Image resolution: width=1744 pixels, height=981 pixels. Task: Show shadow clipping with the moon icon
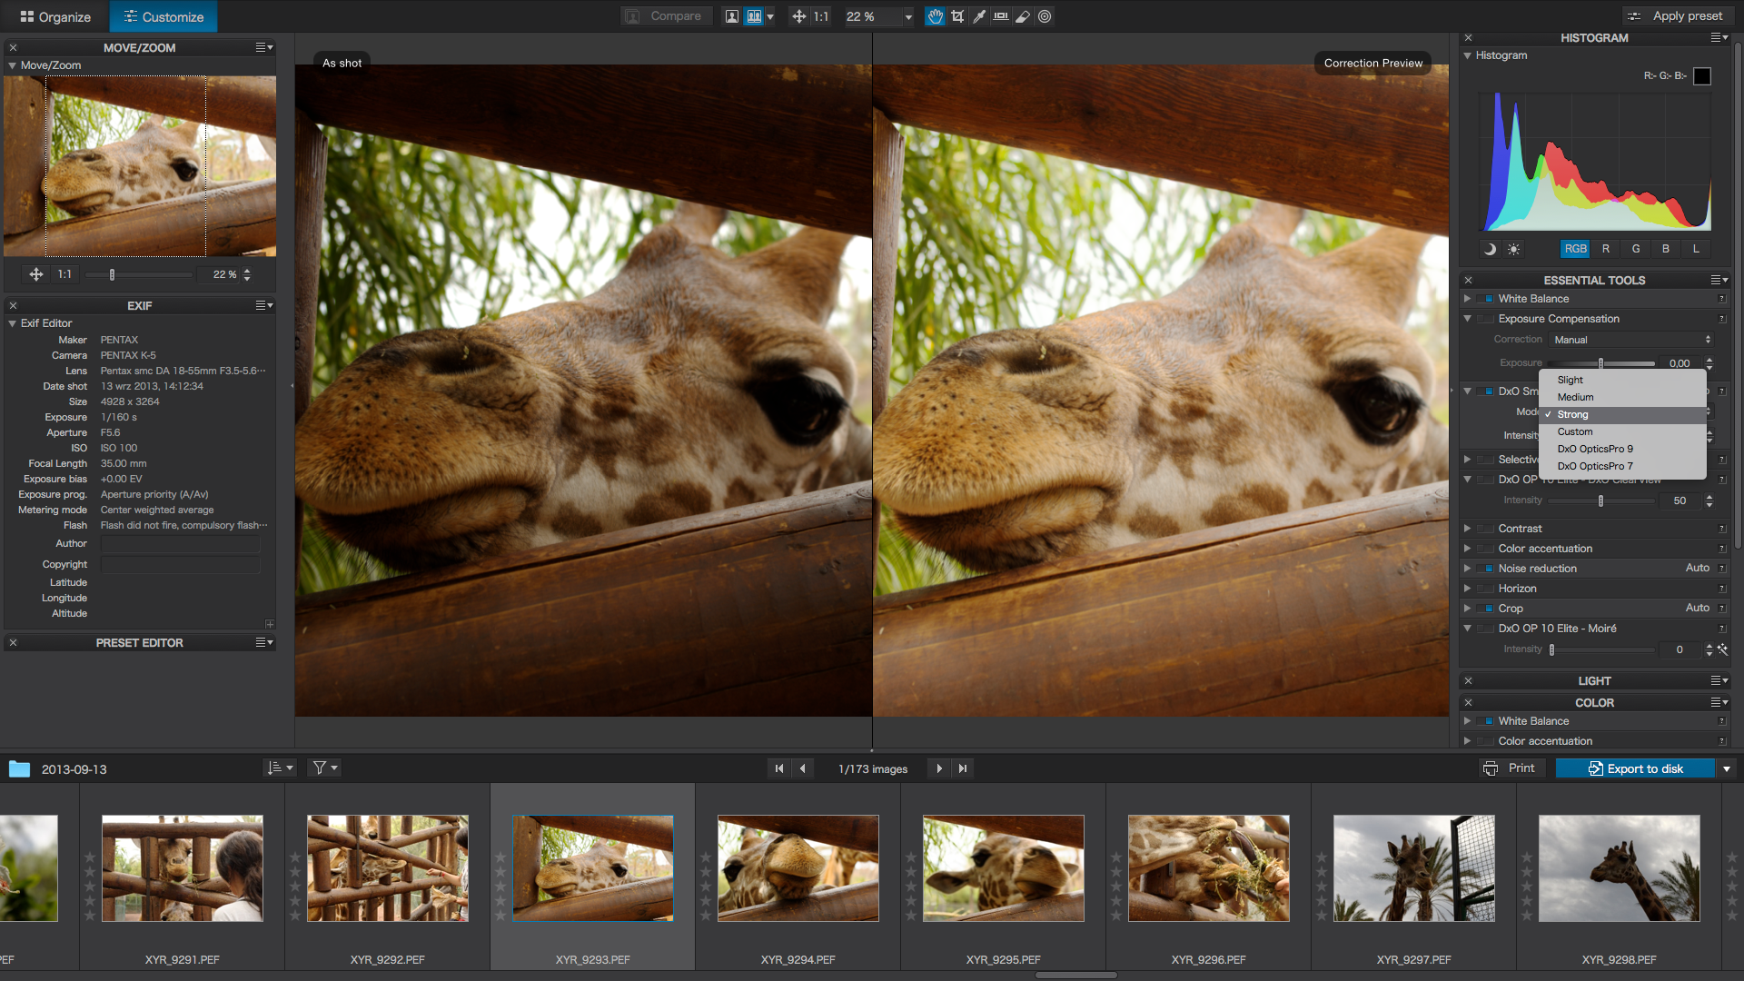[1490, 249]
